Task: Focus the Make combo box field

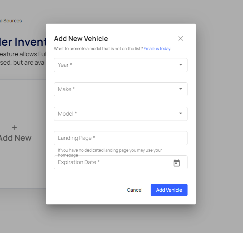Action: point(115,89)
